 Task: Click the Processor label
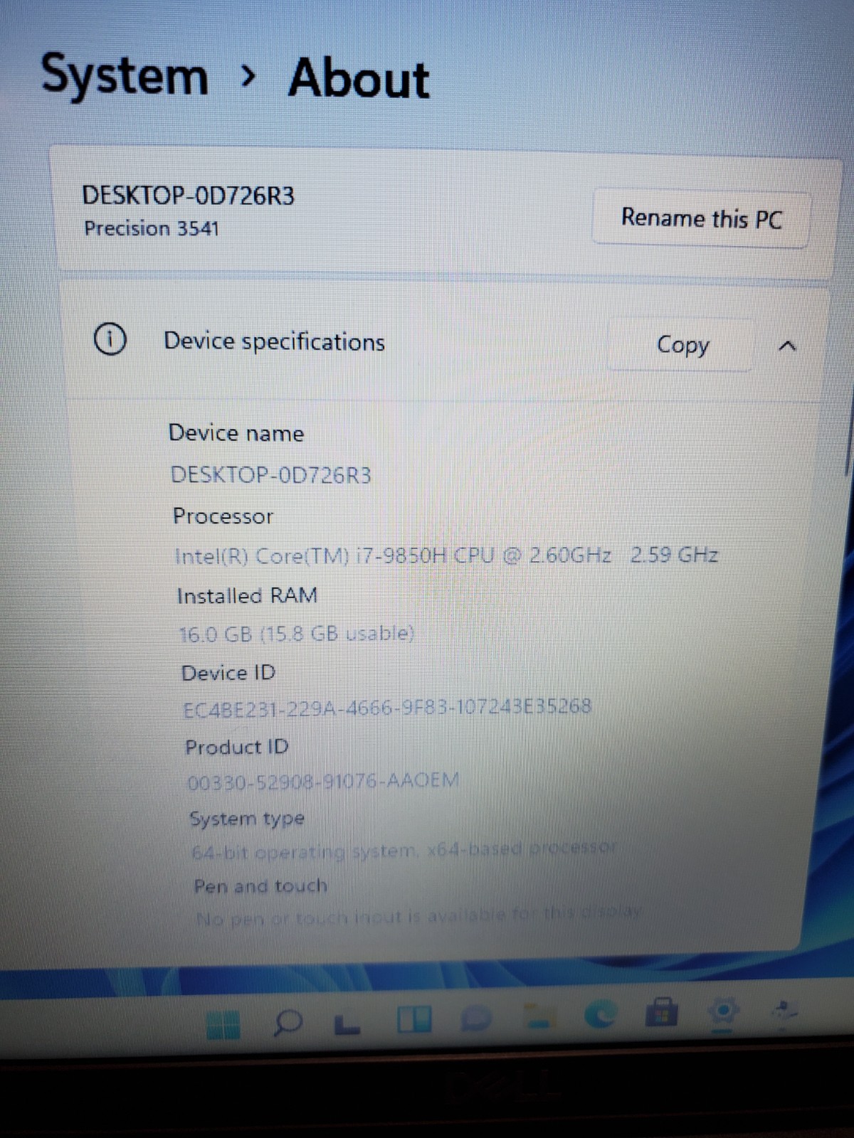coord(223,516)
